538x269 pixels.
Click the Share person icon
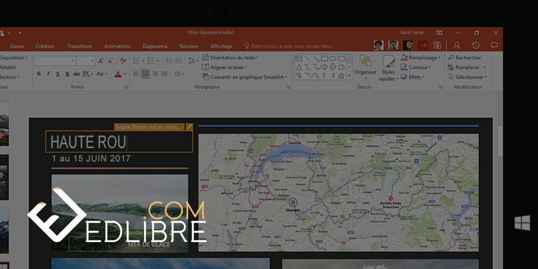coord(457,45)
